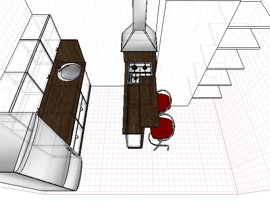The height and width of the screenshot is (203, 270).
Task: Select the range hood above the cooktop
Action: pos(139,37)
